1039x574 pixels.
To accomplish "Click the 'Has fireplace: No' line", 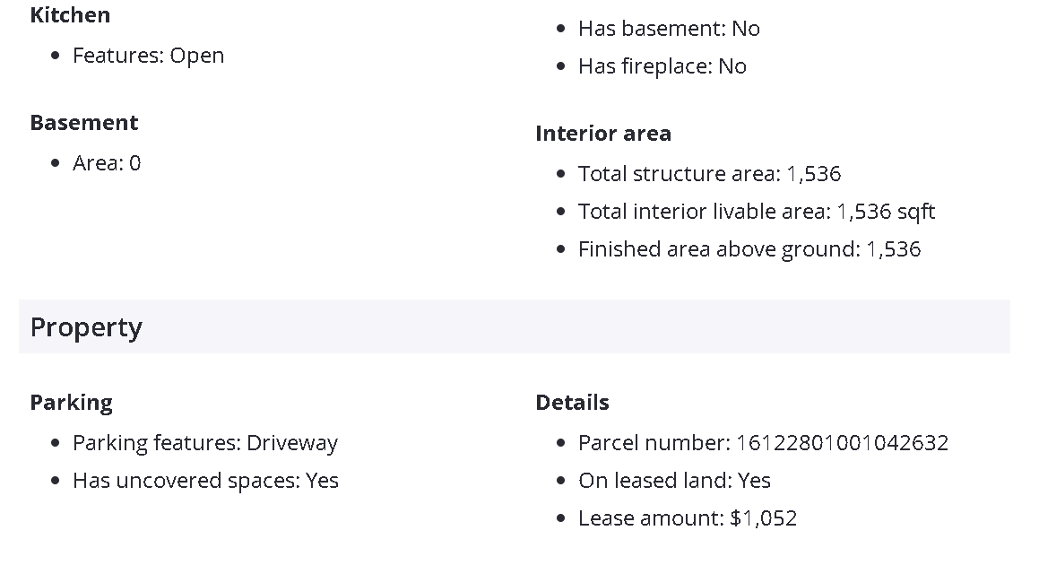I will (x=662, y=66).
